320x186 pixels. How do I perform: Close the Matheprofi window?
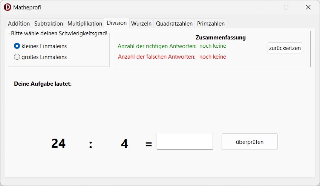(308, 7)
